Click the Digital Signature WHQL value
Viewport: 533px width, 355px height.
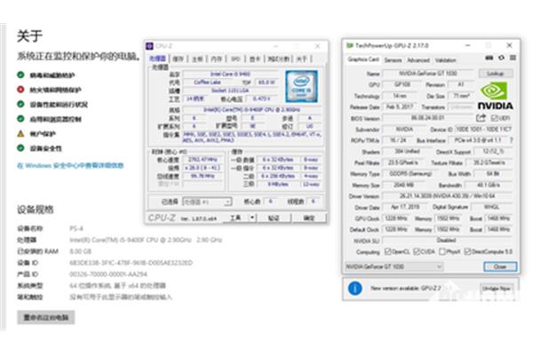pyautogui.click(x=491, y=207)
